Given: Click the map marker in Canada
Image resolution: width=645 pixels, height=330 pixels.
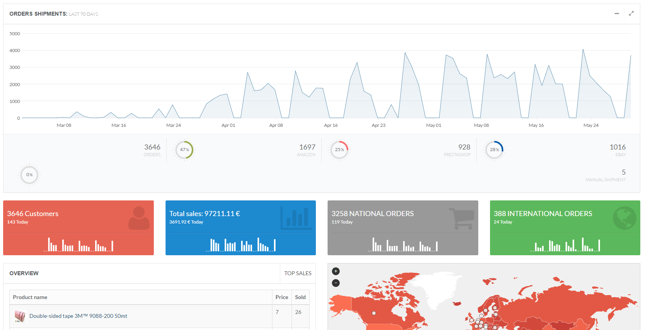Looking at the screenshot, I should coord(374,313).
